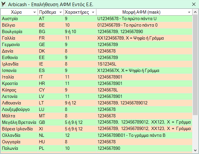This screenshot has width=199, height=154.
Task: Click the mask cell '123456789, 123456789012'
Action: [144, 103]
